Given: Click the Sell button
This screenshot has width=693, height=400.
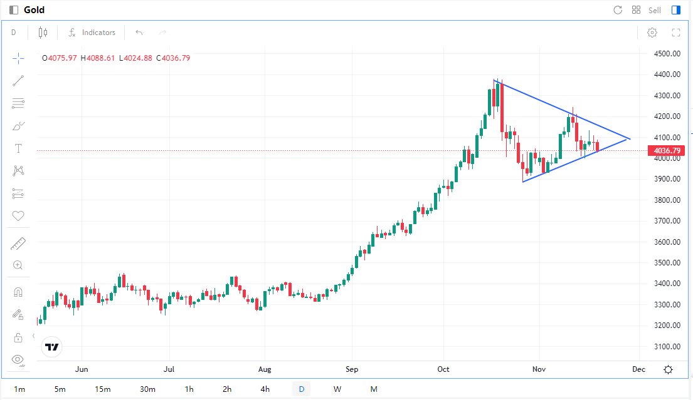Looking at the screenshot, I should (655, 10).
